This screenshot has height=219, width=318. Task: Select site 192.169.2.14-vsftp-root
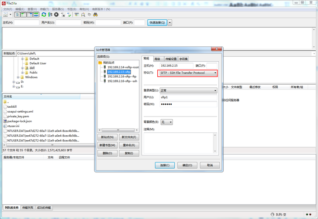coord(123,67)
